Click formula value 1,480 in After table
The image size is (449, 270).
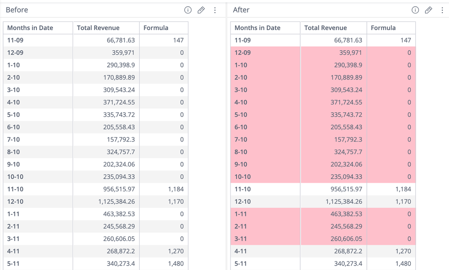point(402,264)
